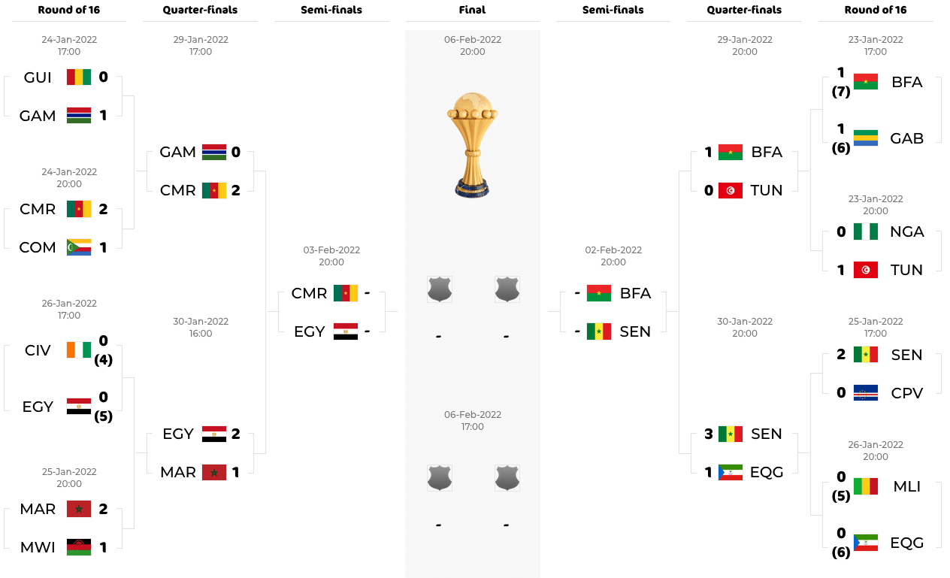Viewport: 950px width, 578px height.
Task: Click the left placeholder shield in final
Action: (440, 289)
